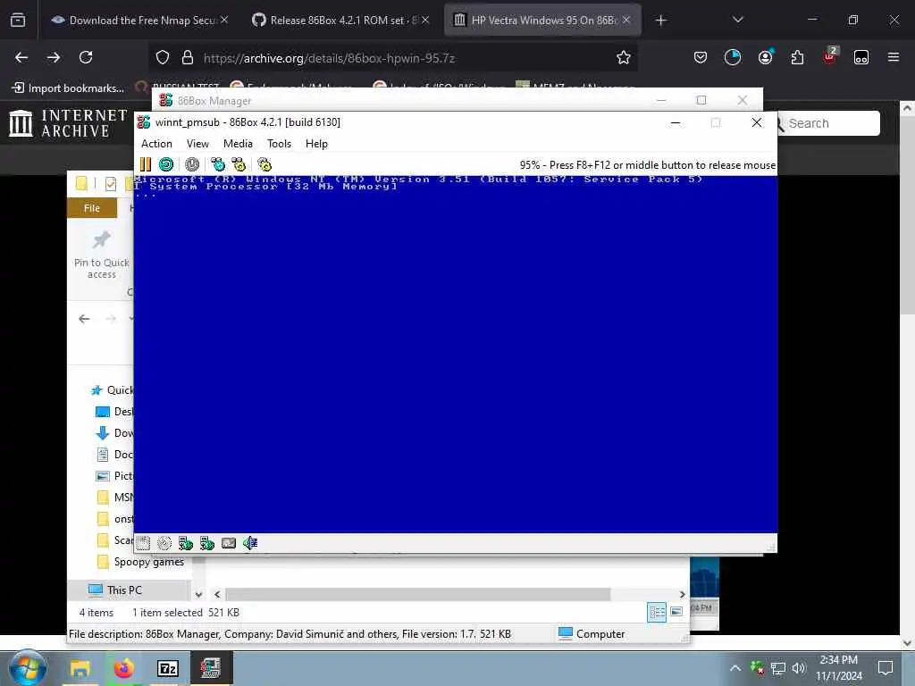Screen dimensions: 915x686
Task: Click Pin to Quick access in Explorer
Action: click(x=102, y=255)
